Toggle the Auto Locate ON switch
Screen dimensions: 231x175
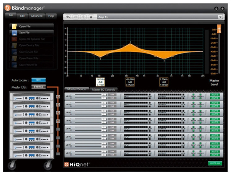click(38, 80)
